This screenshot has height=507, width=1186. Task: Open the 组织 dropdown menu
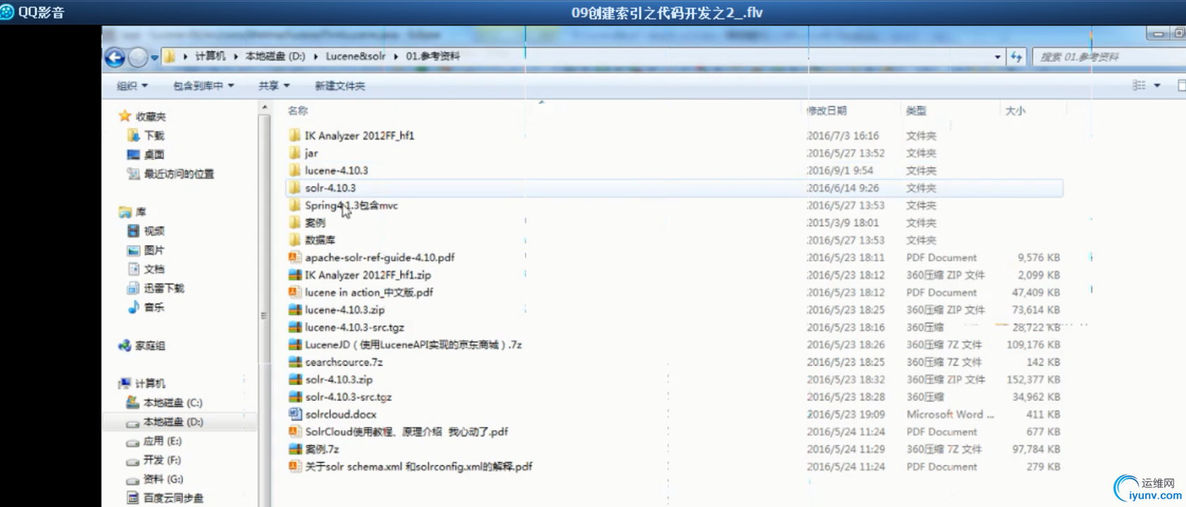132,86
